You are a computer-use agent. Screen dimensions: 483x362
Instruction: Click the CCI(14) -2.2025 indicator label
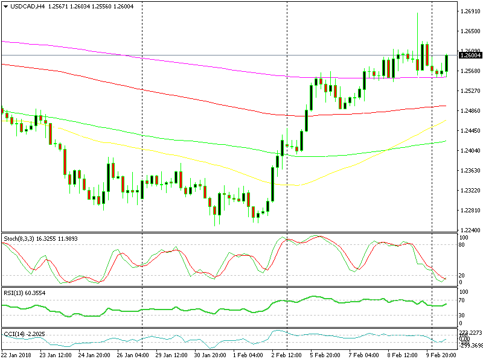(24, 334)
